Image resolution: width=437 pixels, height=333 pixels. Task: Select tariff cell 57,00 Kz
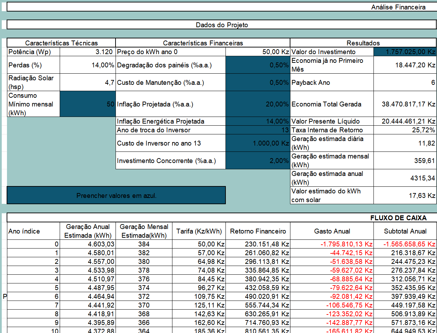(199, 253)
